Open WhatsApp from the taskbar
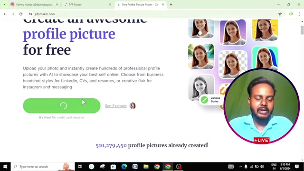Image resolution: width=304 pixels, height=171 pixels. point(92,167)
